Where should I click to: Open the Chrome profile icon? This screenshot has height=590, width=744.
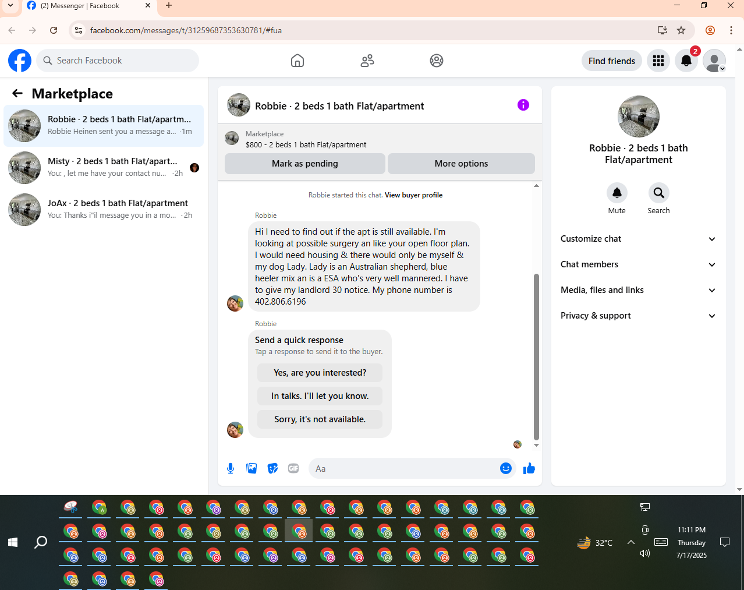710,30
